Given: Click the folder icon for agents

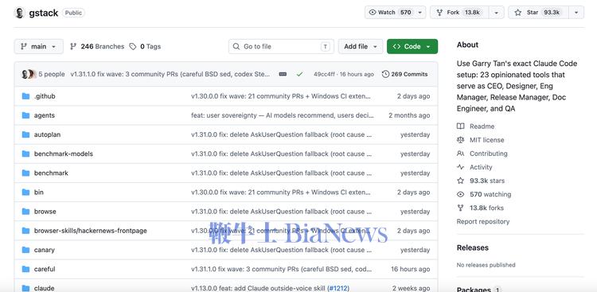Looking at the screenshot, I should point(25,115).
